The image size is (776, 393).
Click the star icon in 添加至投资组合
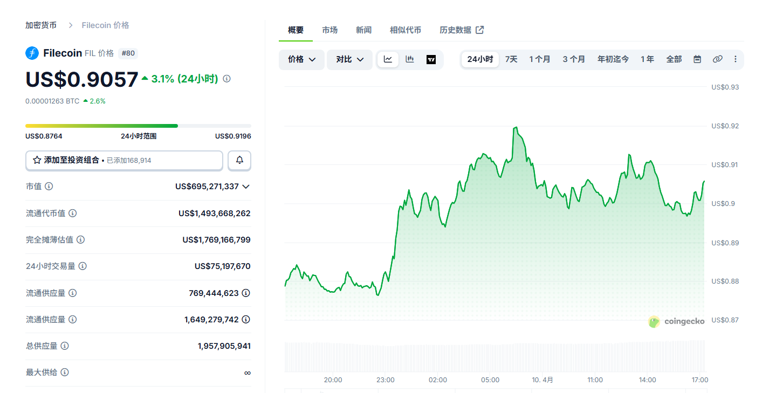pyautogui.click(x=37, y=160)
